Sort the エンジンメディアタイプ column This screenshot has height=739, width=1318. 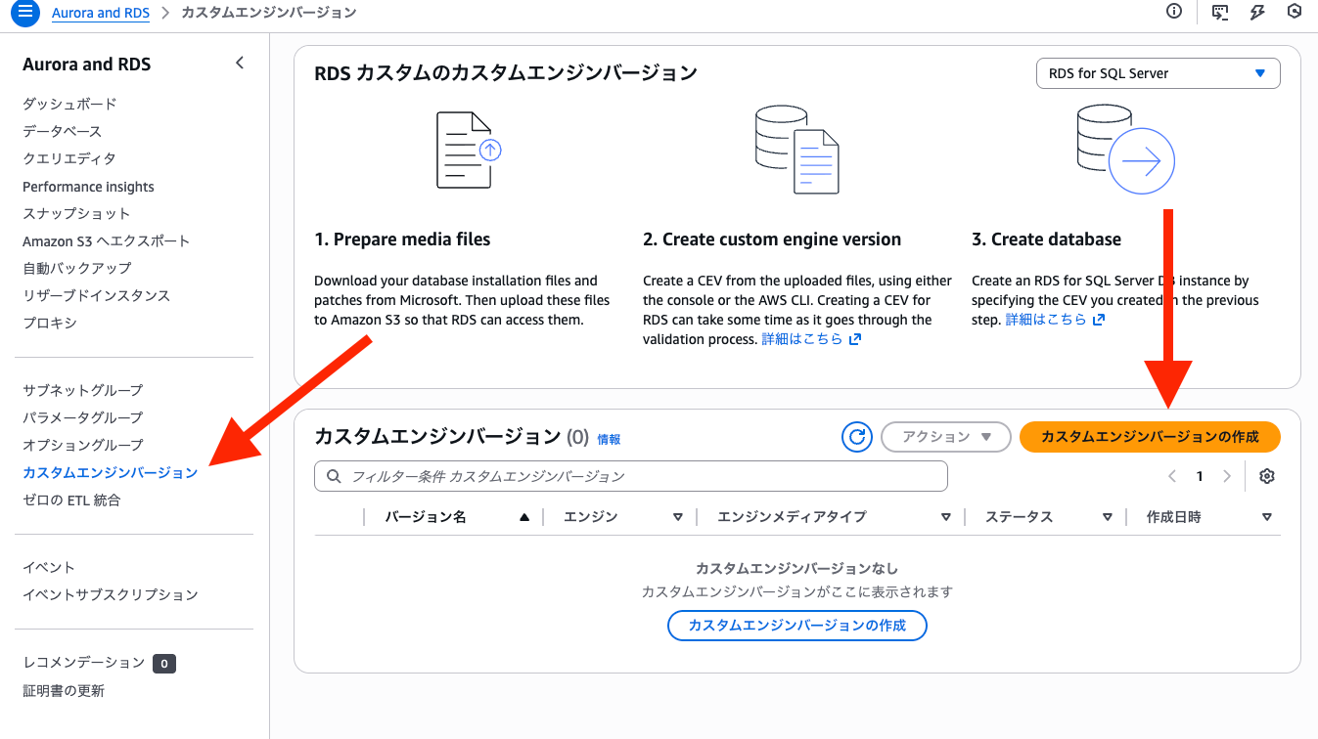click(946, 517)
